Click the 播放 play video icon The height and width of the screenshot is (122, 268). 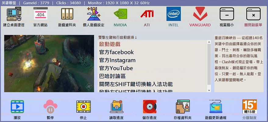point(17,107)
